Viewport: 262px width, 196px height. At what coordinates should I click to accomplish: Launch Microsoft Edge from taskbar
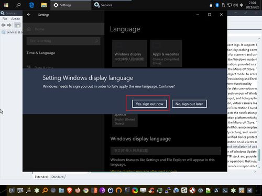pos(31,5)
